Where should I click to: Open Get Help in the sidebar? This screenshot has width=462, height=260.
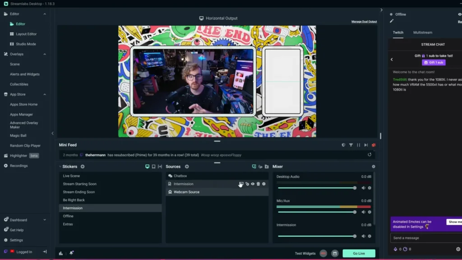[x=17, y=230]
